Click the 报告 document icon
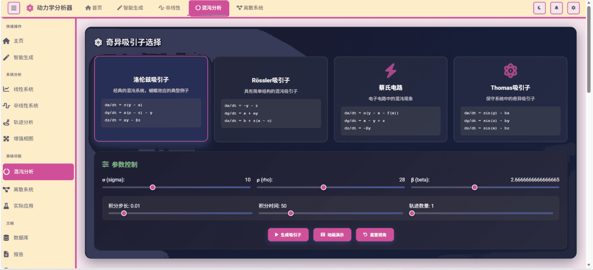Image resolution: width=593 pixels, height=270 pixels. pos(6,254)
